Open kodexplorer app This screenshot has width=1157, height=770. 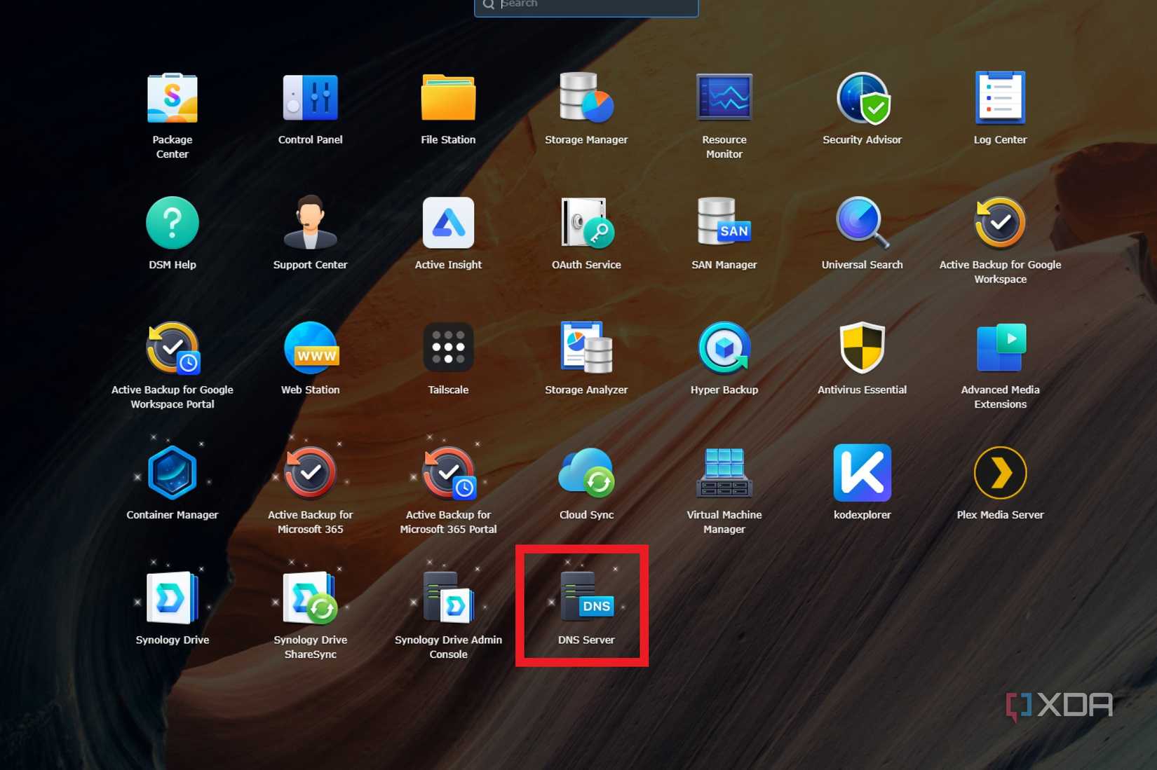862,473
